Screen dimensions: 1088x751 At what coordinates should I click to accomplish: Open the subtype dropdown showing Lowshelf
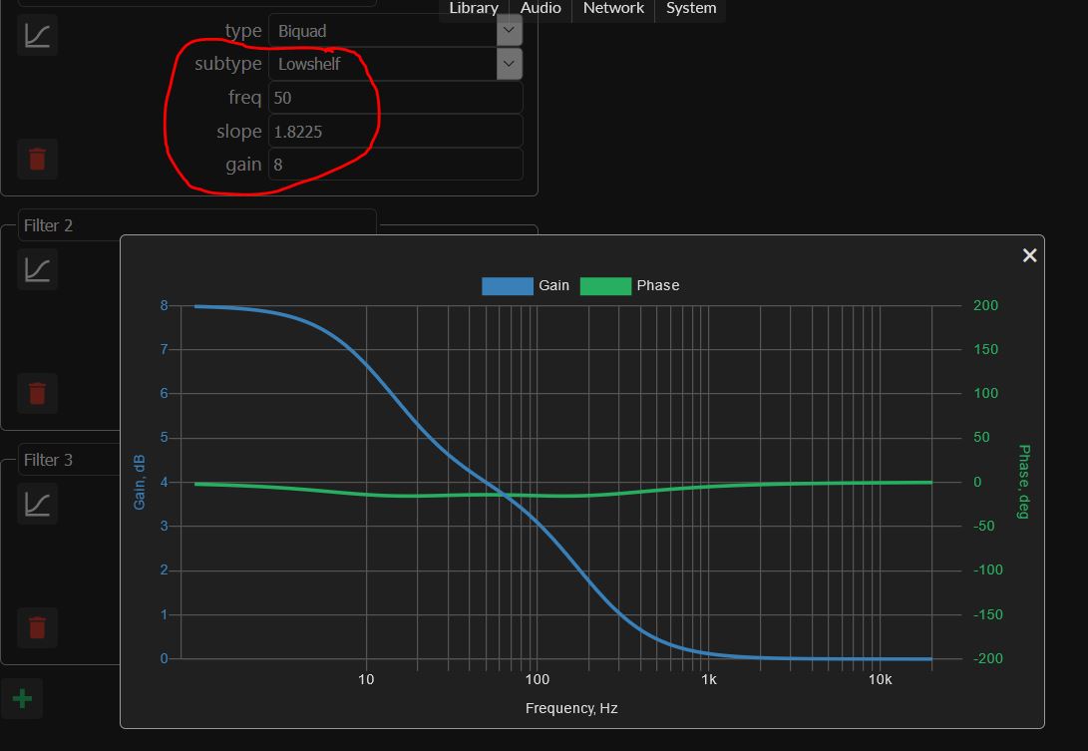396,64
